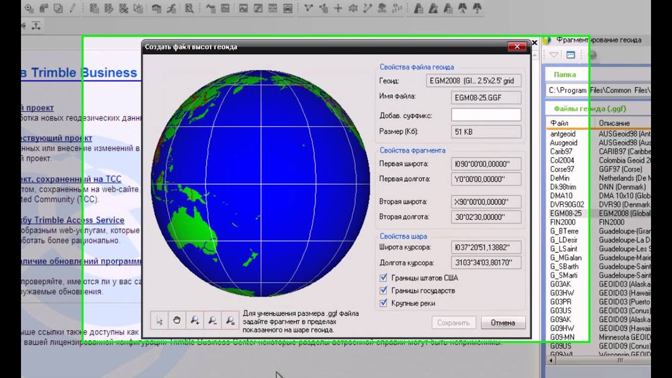The image size is (672, 378).
Task: Click the folder path field in geoid panel
Action: [x=598, y=90]
